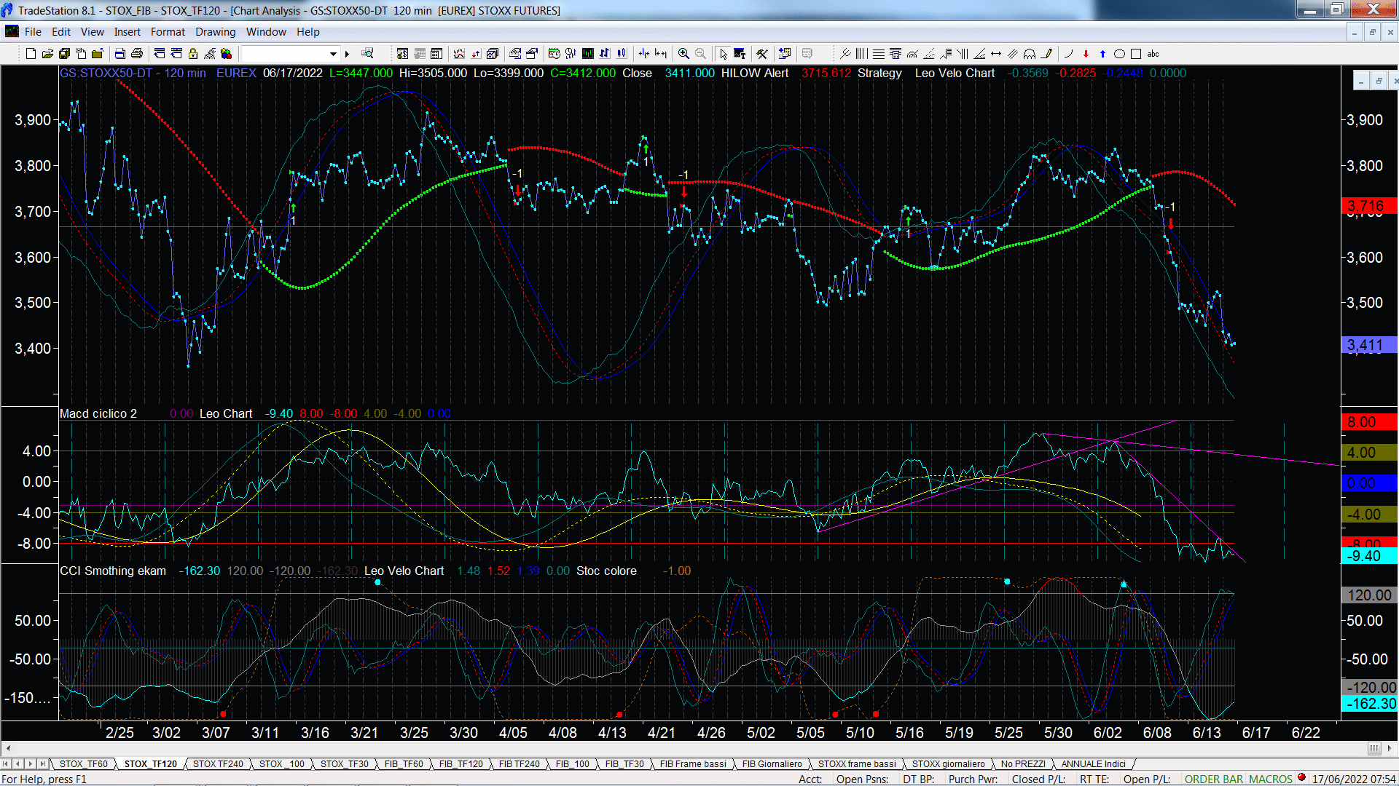Switch to the FIB_TF120 tab
The width and height of the screenshot is (1399, 786).
coord(461,764)
